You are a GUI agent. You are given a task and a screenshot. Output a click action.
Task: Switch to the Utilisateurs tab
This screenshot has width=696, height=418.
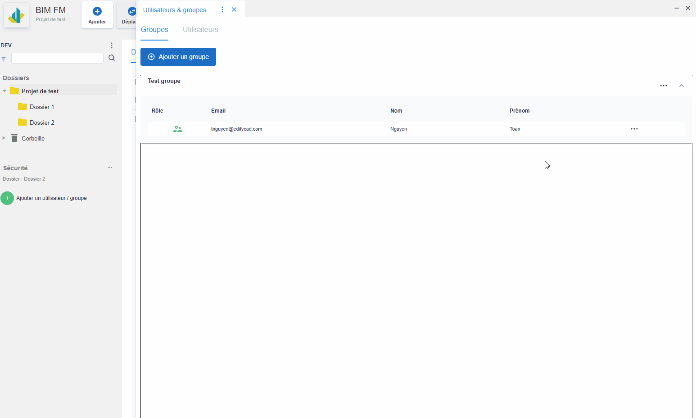pyautogui.click(x=200, y=30)
